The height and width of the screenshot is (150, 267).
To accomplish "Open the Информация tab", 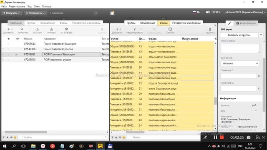I will click(x=246, y=23).
